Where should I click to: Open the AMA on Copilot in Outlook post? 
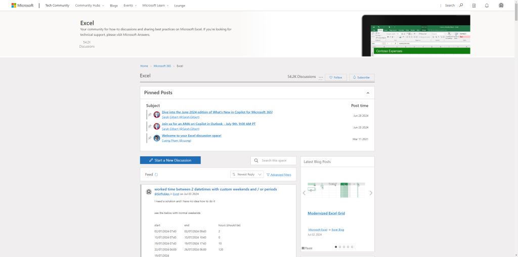click(x=208, y=124)
